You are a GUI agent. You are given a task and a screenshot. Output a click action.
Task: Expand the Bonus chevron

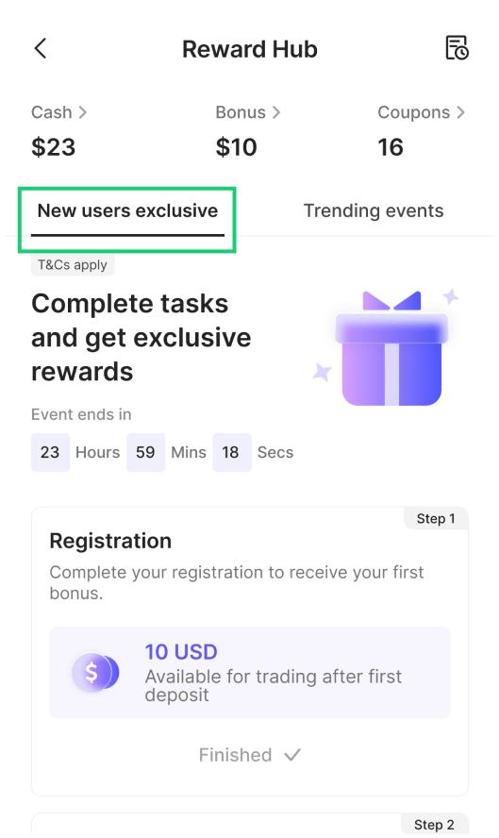click(276, 112)
